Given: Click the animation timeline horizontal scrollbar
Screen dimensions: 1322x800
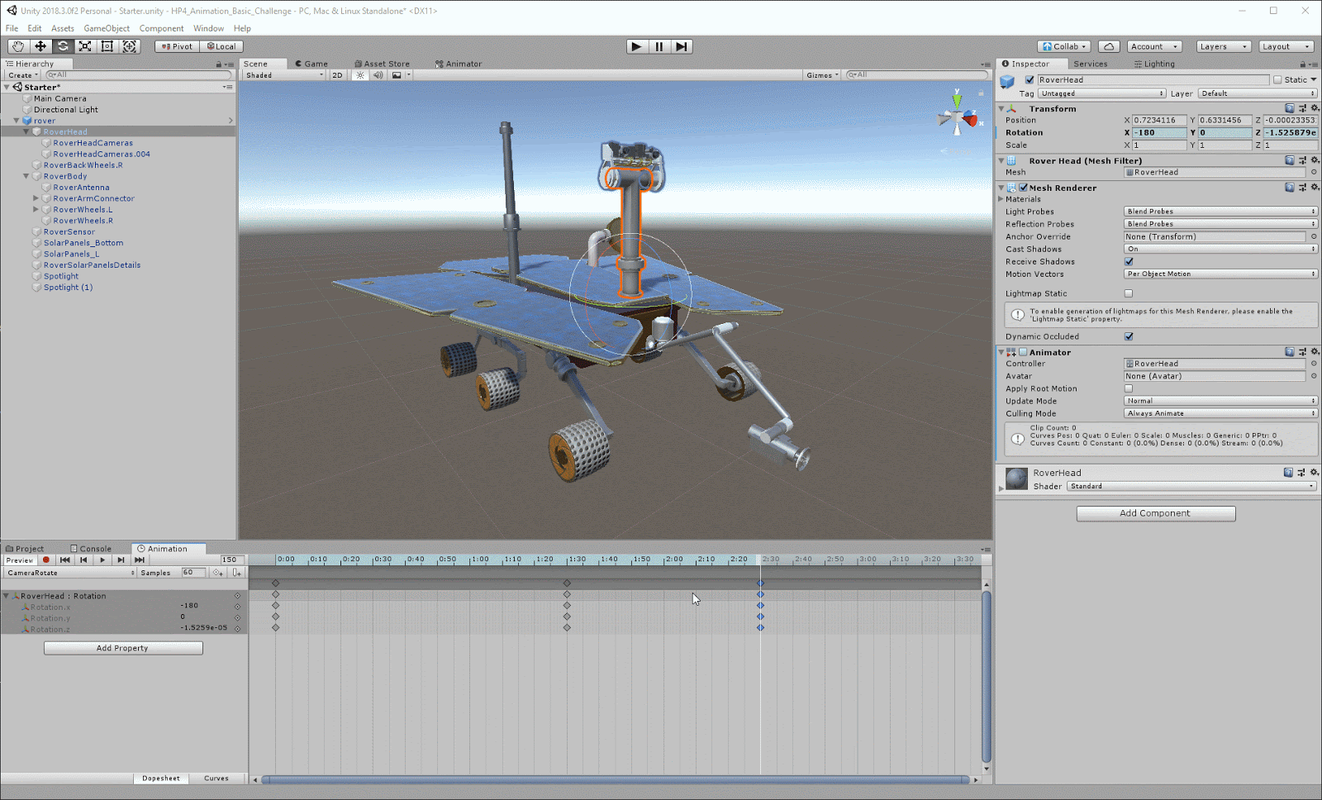Looking at the screenshot, I should pos(615,779).
